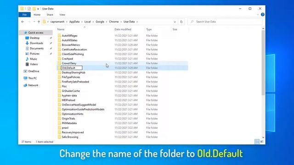294x165 pixels.
Task: Click the AppData breadcrumb
Action: pyautogui.click(x=74, y=22)
